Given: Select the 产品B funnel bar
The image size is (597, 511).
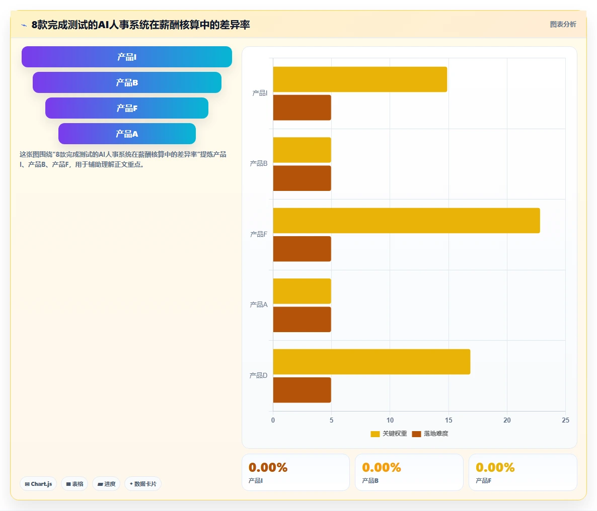Looking at the screenshot, I should pyautogui.click(x=127, y=82).
